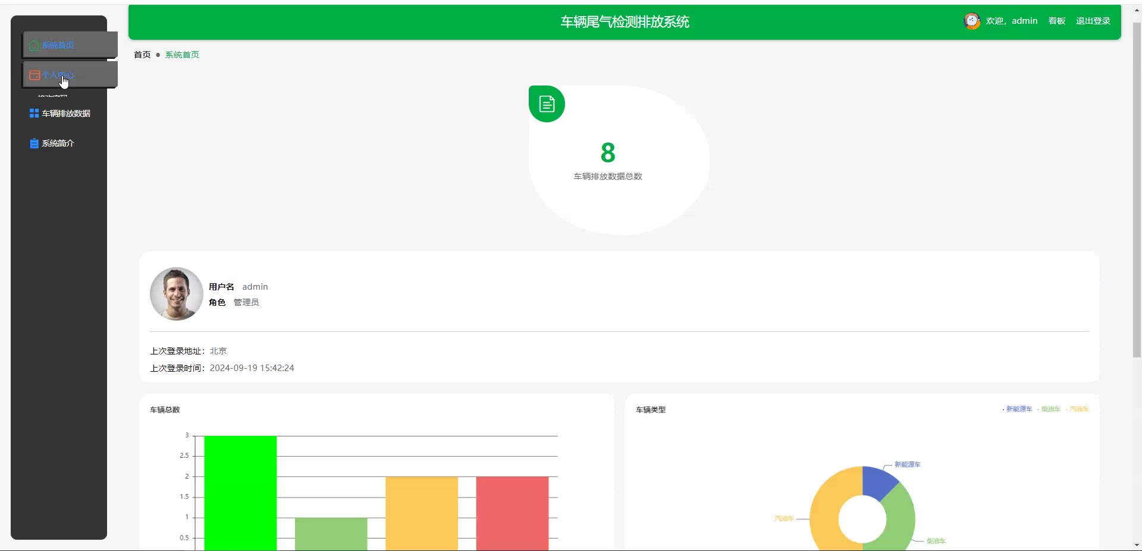The height and width of the screenshot is (551, 1142).
Task: Click the 车辆排放数据总数 label
Action: tap(608, 176)
